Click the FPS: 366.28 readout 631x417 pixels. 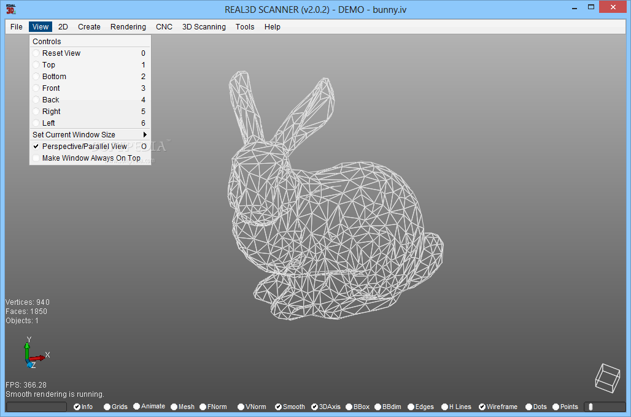coord(26,385)
